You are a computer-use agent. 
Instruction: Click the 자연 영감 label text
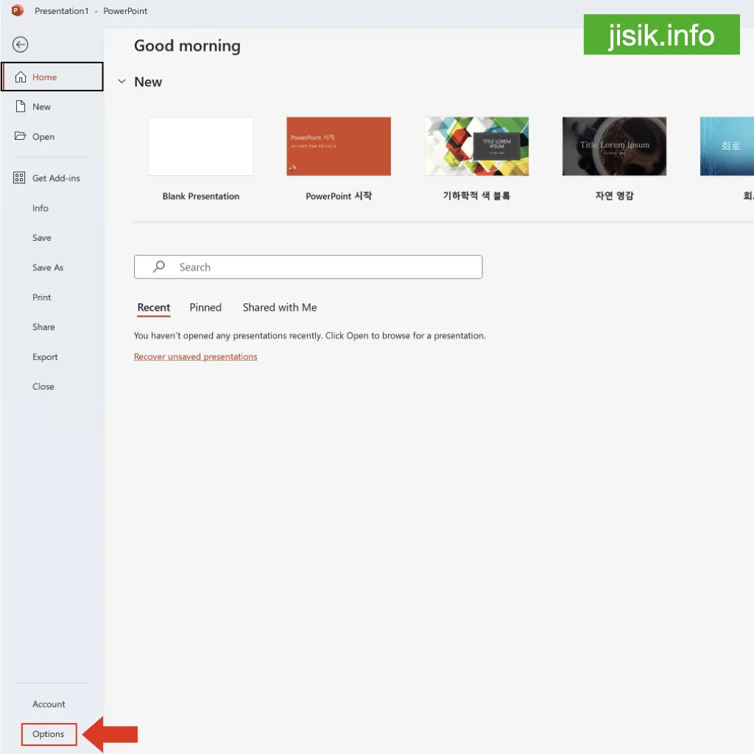tap(615, 196)
